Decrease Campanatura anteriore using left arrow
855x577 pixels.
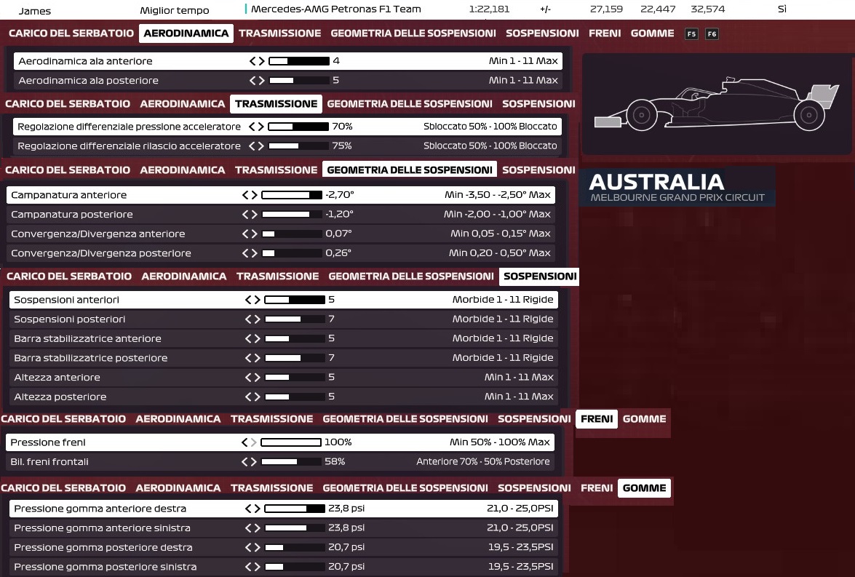pos(245,195)
